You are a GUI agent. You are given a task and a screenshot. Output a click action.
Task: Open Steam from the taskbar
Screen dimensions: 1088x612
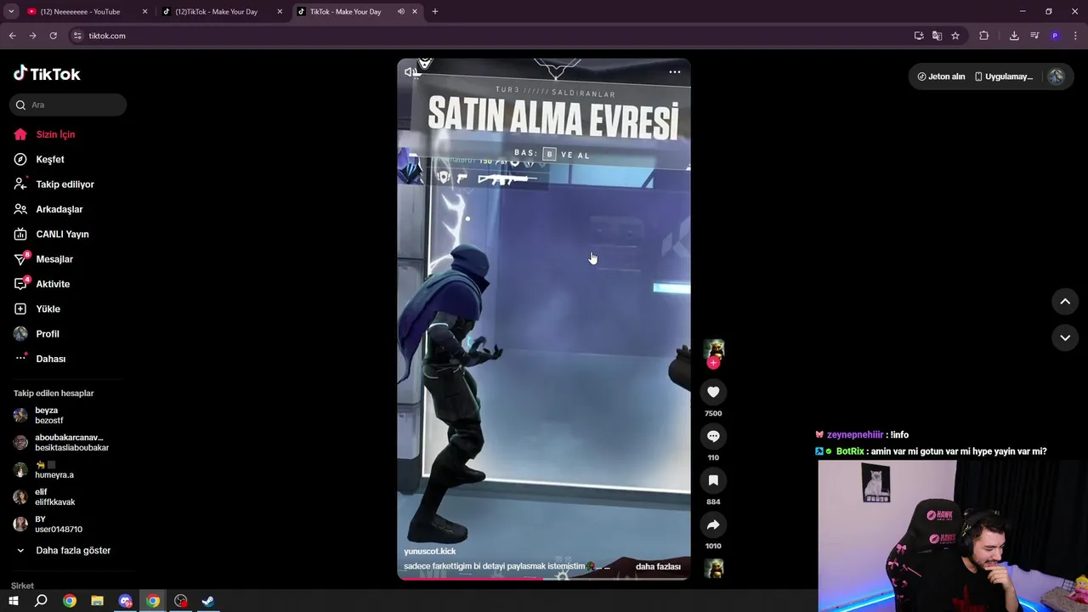point(207,601)
